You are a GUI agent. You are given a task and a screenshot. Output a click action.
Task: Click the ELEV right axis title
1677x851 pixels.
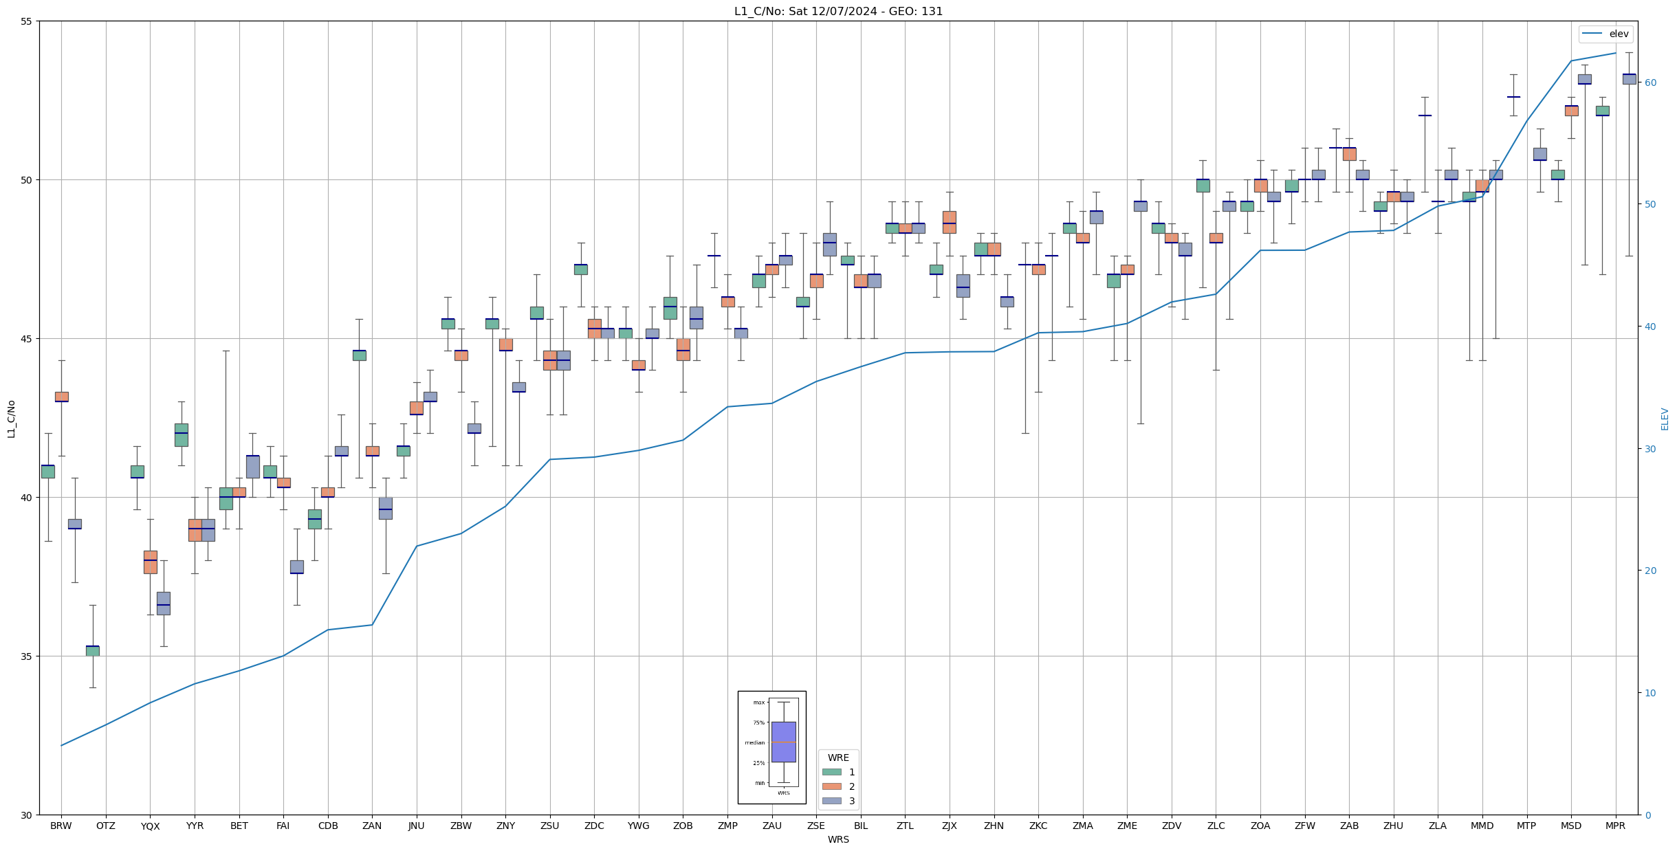point(1665,419)
